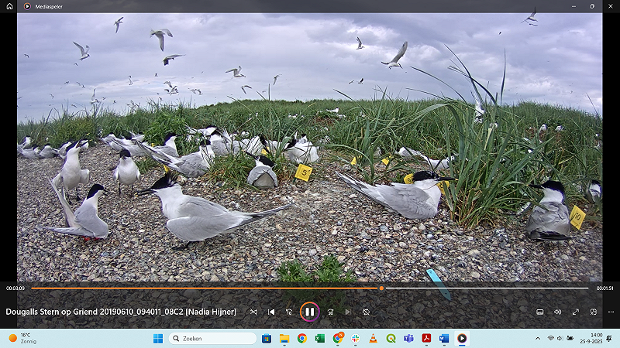Open the weather widget showing 16°C
Viewport: 620px width, 348px height.
pos(23,338)
